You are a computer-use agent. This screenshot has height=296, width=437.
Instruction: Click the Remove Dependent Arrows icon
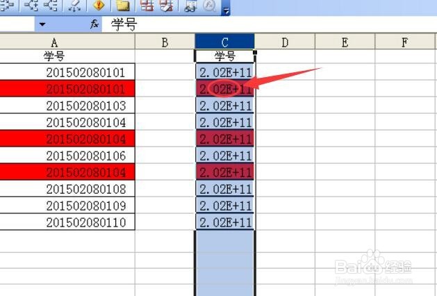(51, 6)
